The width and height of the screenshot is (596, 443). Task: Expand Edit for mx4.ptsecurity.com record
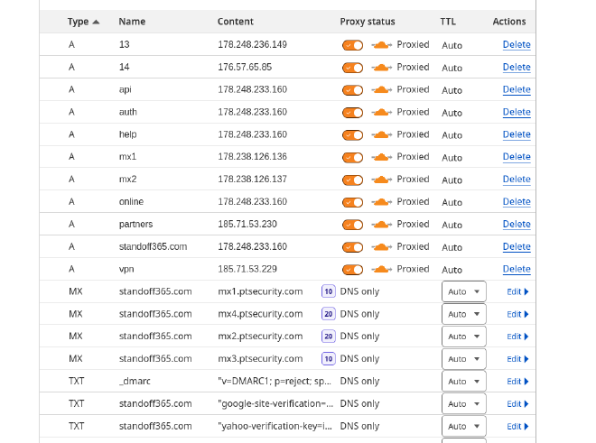517,314
